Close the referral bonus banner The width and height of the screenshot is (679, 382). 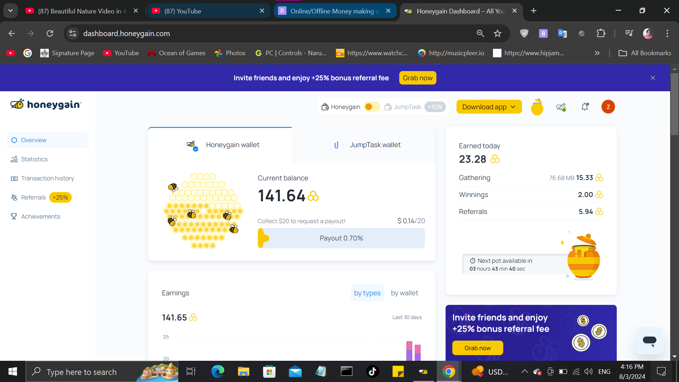[x=653, y=78]
